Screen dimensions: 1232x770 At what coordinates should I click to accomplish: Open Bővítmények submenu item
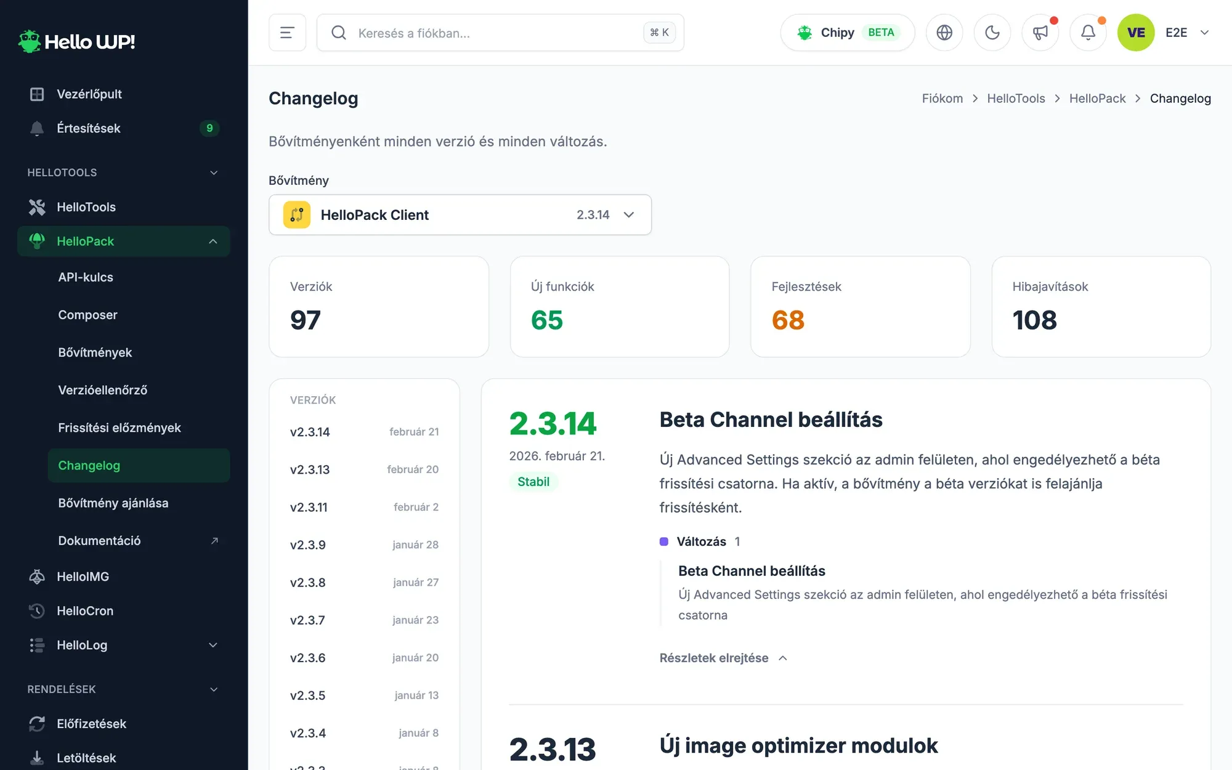(x=139, y=352)
